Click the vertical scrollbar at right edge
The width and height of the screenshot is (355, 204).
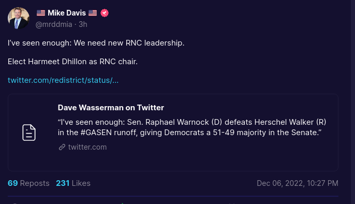[x=353, y=102]
